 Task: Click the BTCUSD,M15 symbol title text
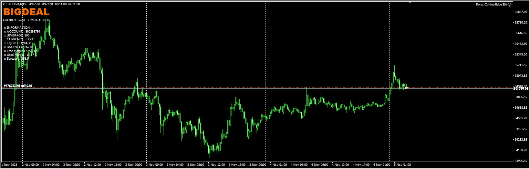pyautogui.click(x=16, y=4)
